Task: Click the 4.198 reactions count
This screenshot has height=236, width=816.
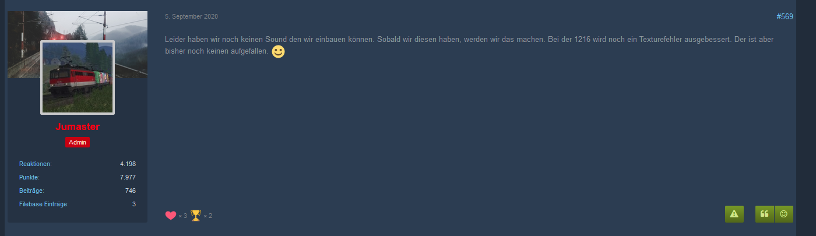Action: click(x=128, y=164)
